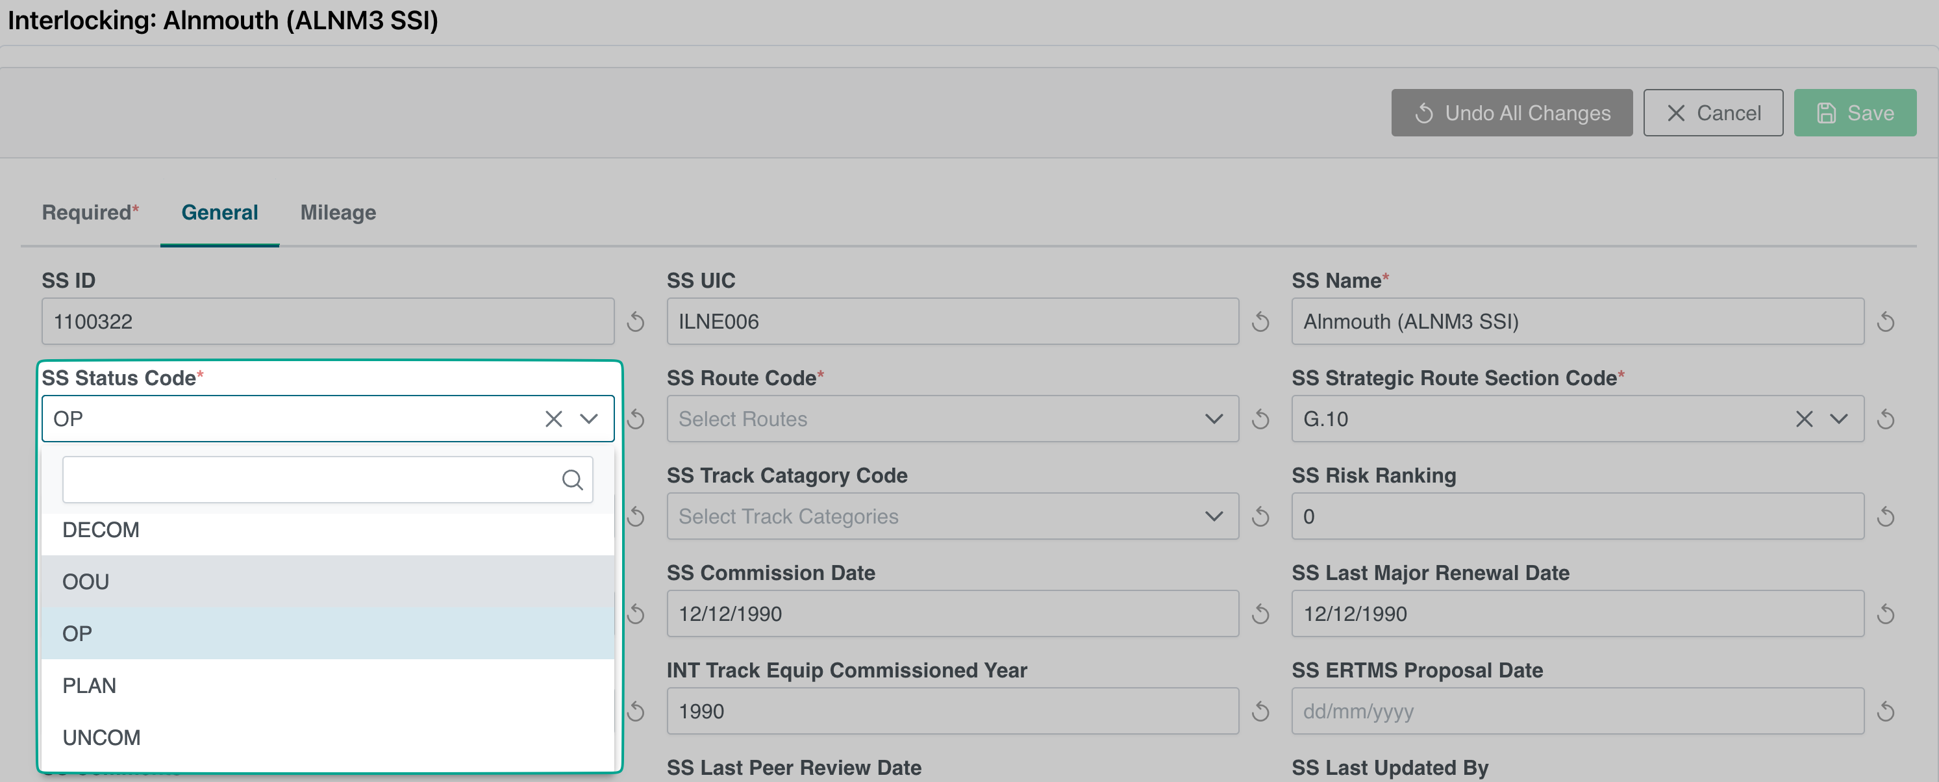Revert SS Commission Date with its undo icon
The height and width of the screenshot is (782, 1939).
coord(1260,614)
